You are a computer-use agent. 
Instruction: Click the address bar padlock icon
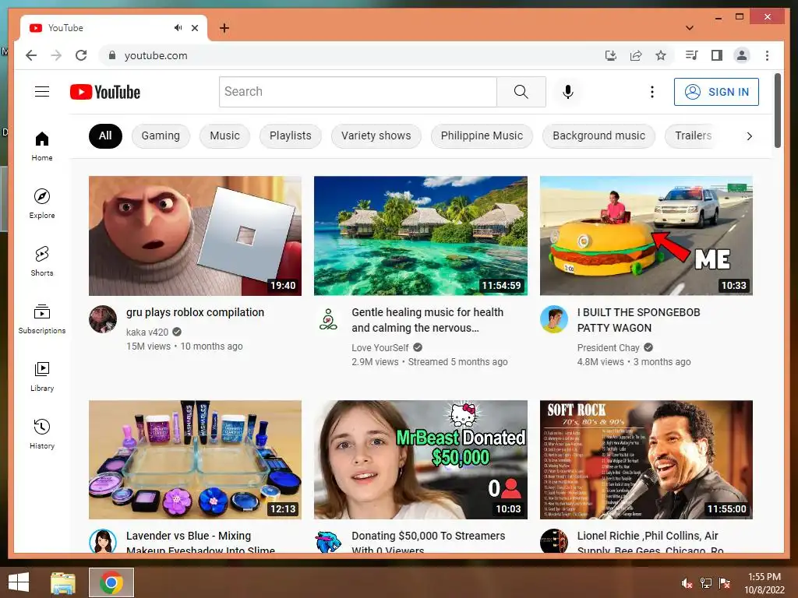112,55
